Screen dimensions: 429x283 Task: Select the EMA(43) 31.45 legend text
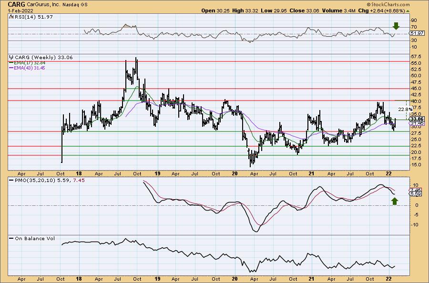30,68
